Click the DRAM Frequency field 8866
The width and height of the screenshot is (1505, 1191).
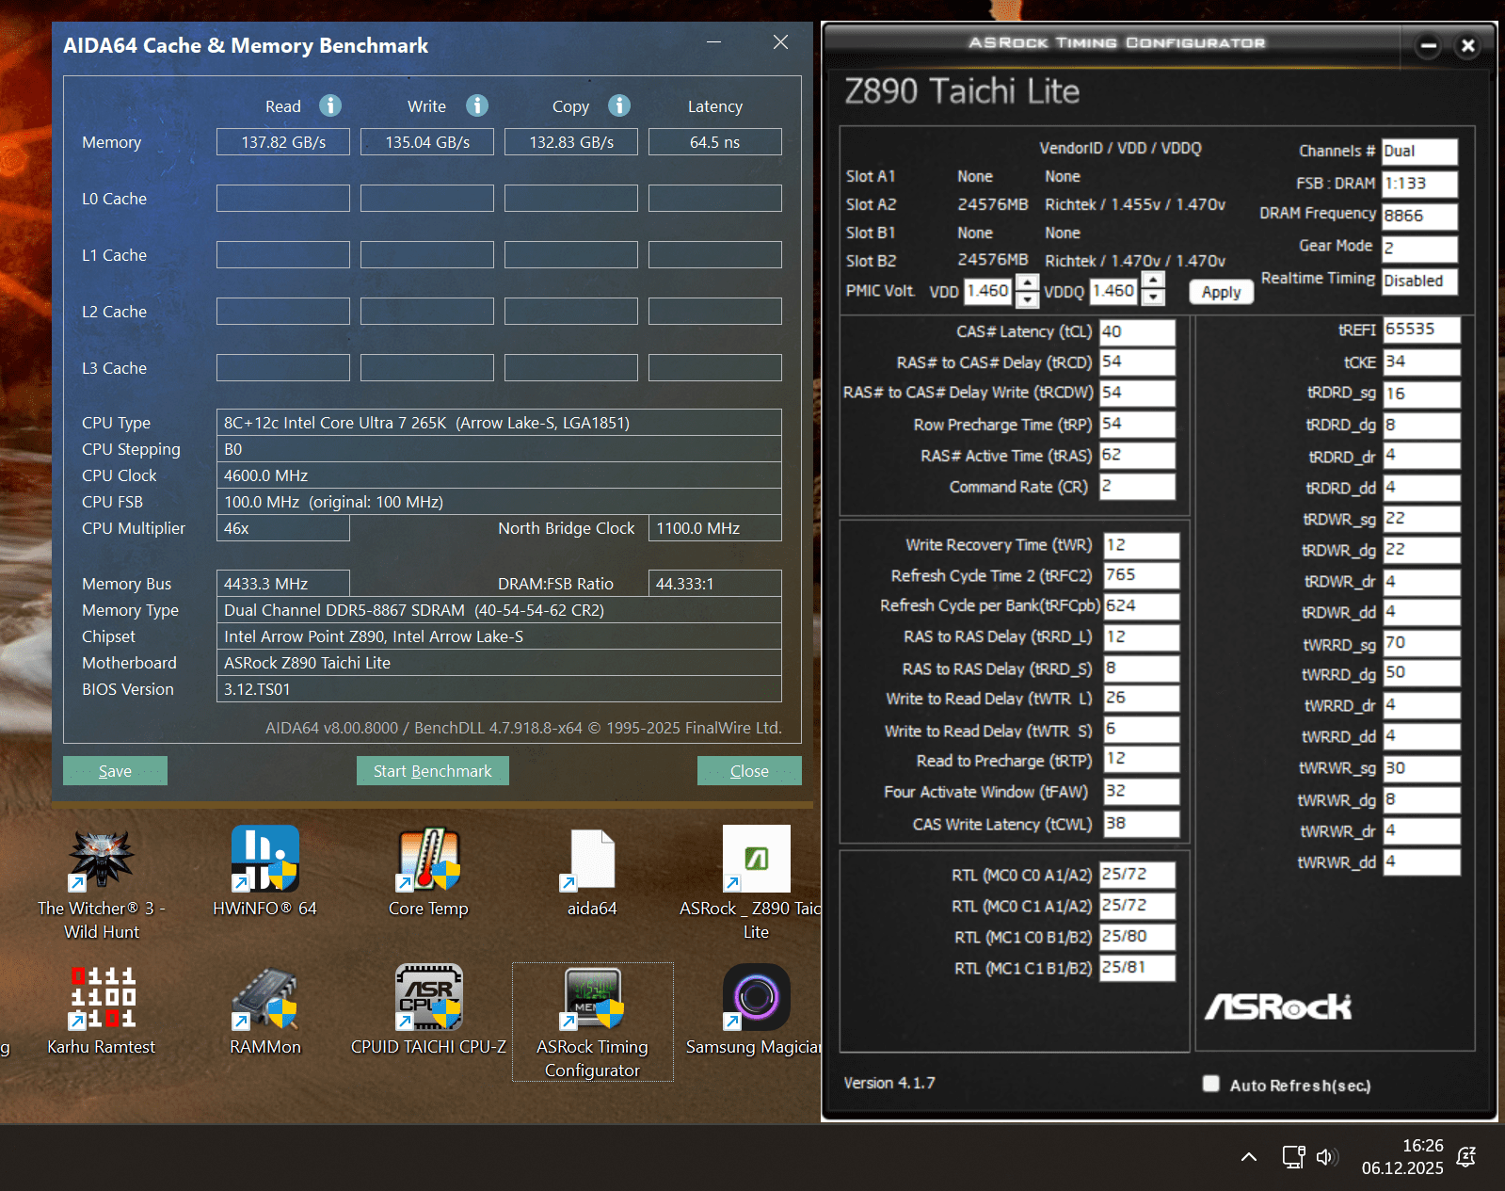point(1419,216)
